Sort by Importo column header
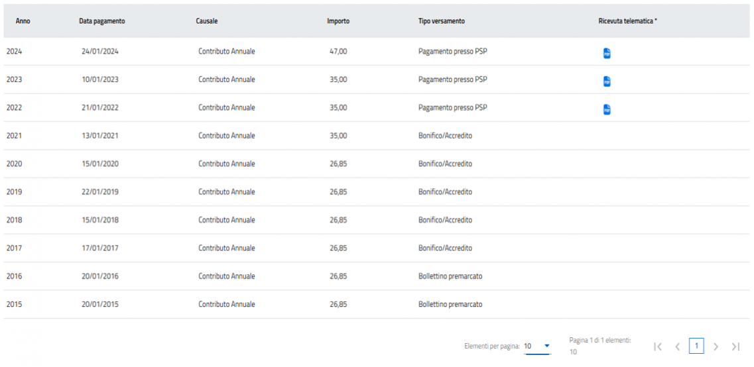The height and width of the screenshot is (367, 754). [x=338, y=21]
